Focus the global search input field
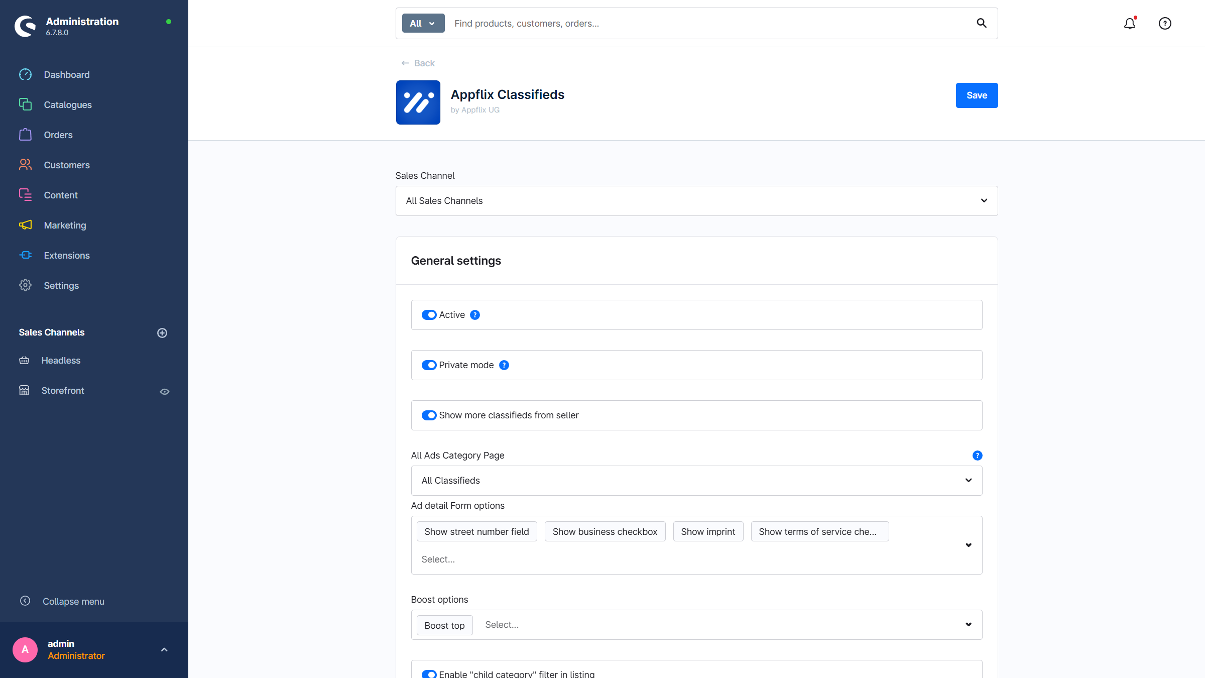Image resolution: width=1205 pixels, height=678 pixels. (703, 24)
